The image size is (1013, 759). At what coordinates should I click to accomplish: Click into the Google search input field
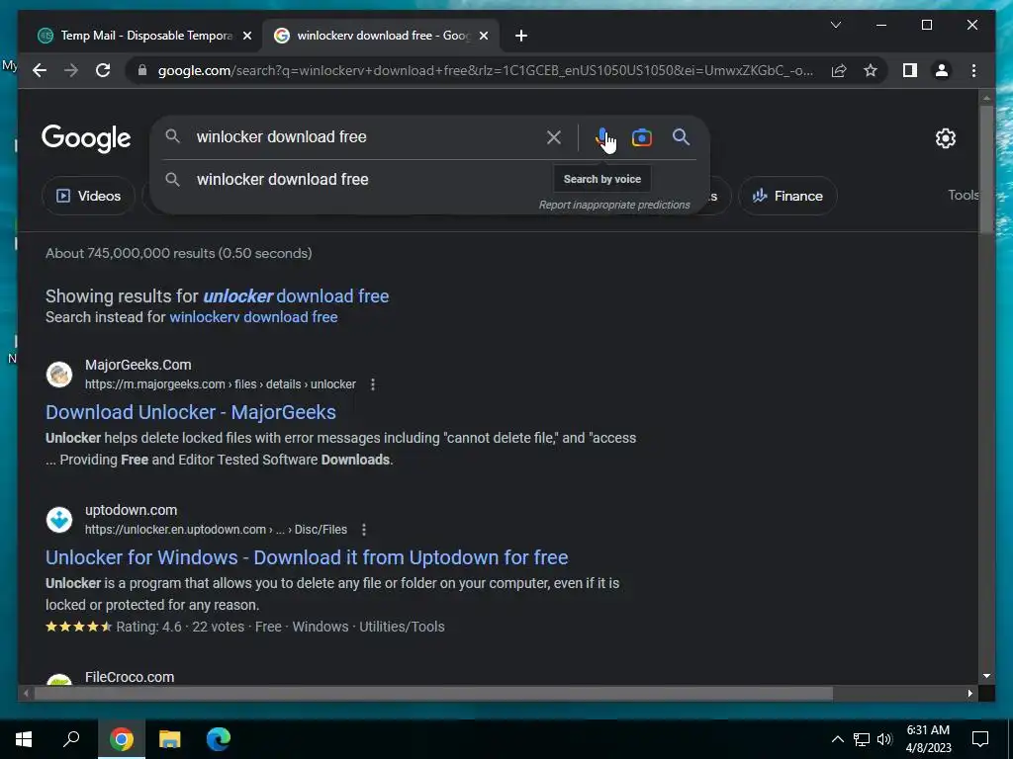pos(365,136)
